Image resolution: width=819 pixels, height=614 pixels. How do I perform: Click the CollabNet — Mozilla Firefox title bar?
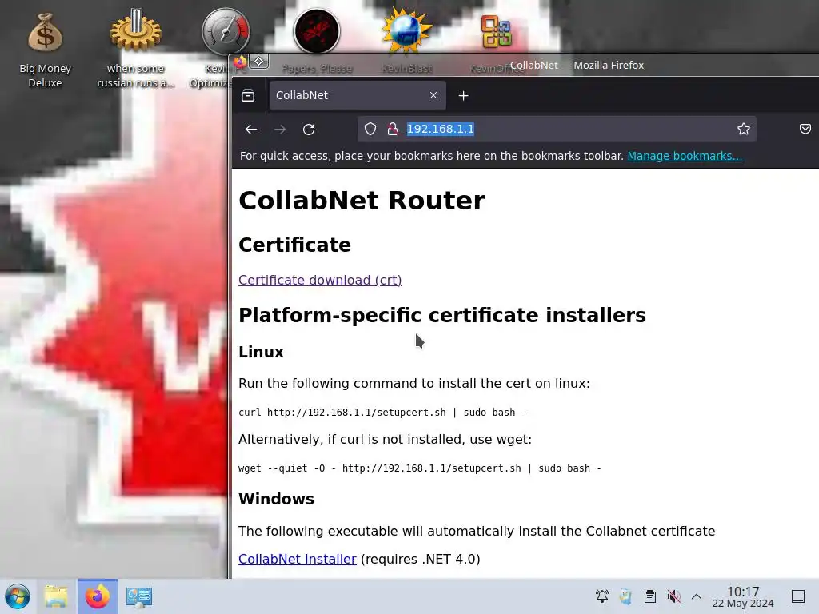click(x=577, y=66)
